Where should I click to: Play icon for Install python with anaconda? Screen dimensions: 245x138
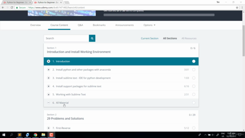(x=49, y=70)
